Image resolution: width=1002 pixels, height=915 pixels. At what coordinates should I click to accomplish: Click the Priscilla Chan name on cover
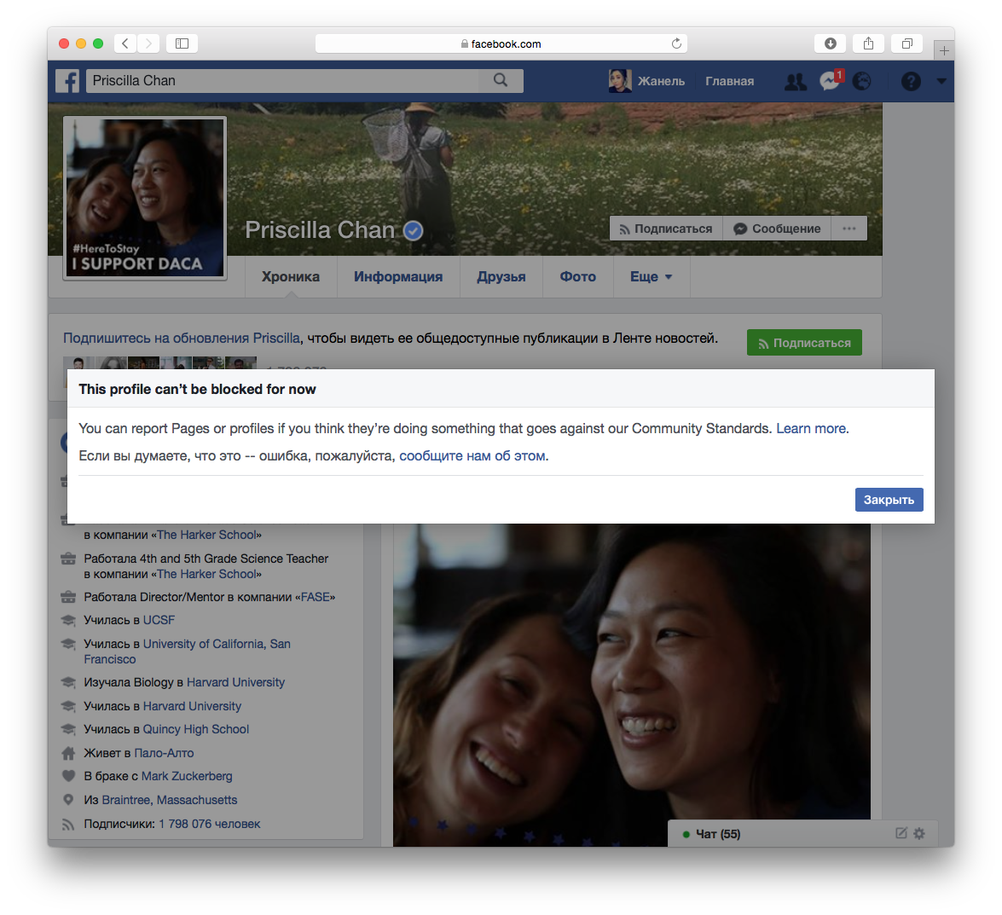320,230
